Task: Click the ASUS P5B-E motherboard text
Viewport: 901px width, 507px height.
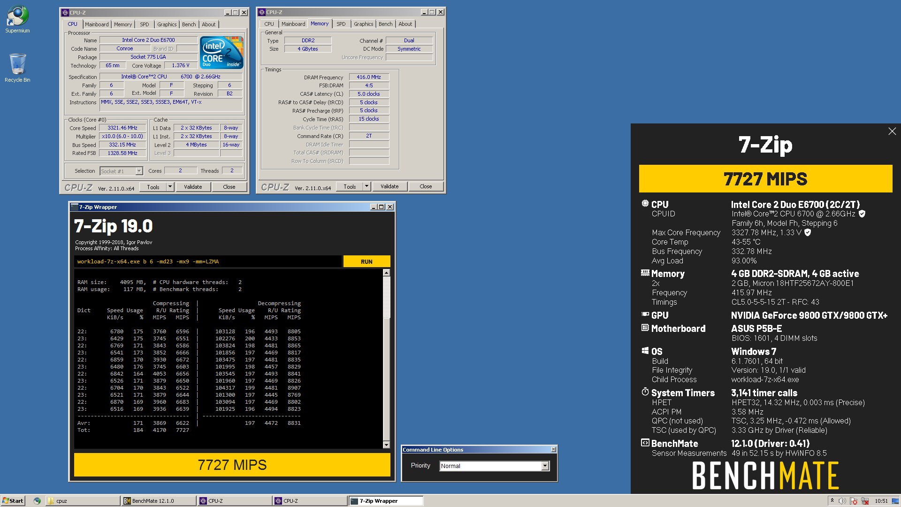Action: 756,329
